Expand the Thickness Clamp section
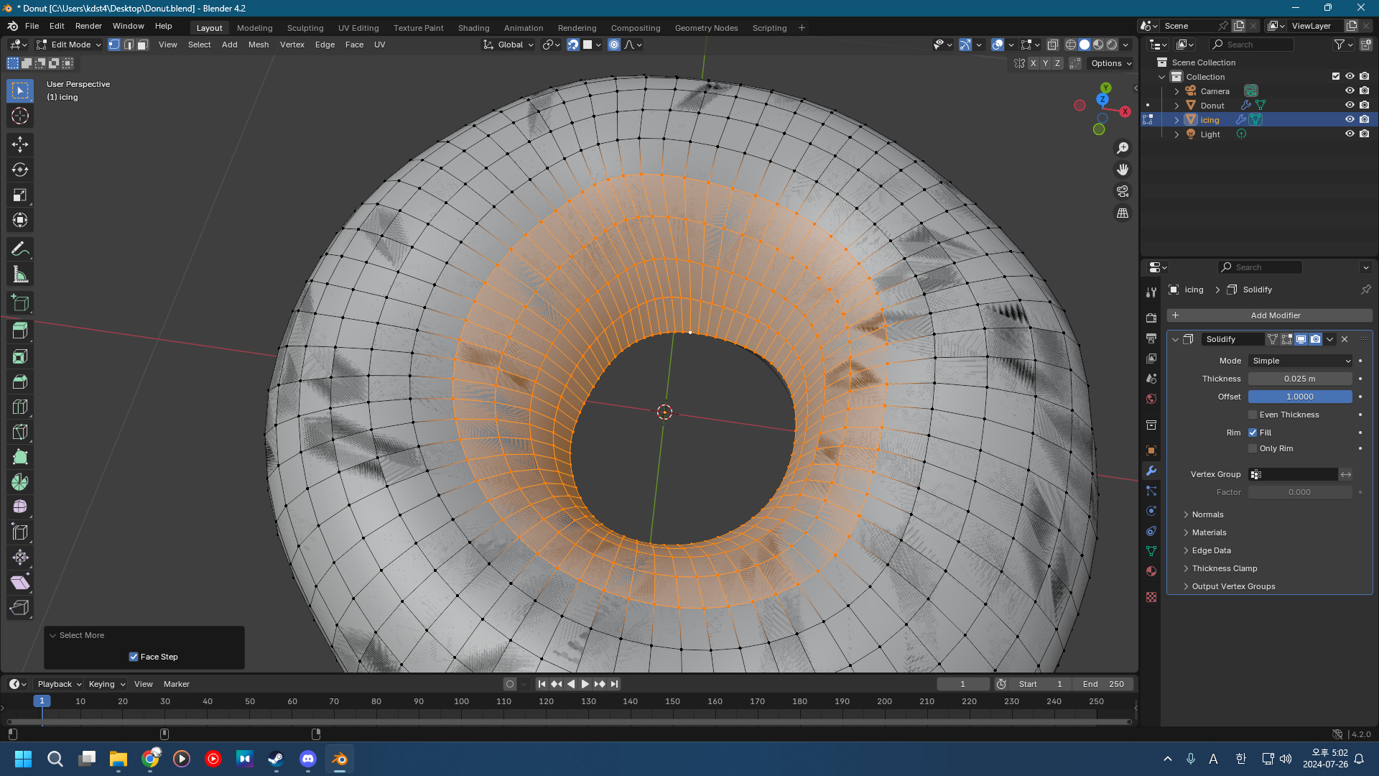Screen dimensions: 1379x776 1224,568
